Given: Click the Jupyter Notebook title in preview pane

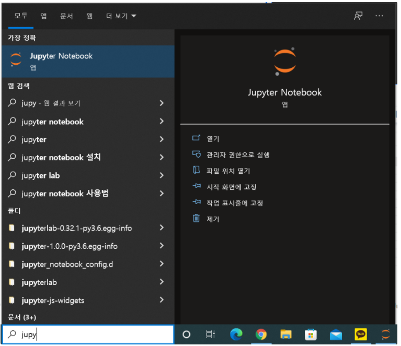Looking at the screenshot, I should click(x=284, y=92).
